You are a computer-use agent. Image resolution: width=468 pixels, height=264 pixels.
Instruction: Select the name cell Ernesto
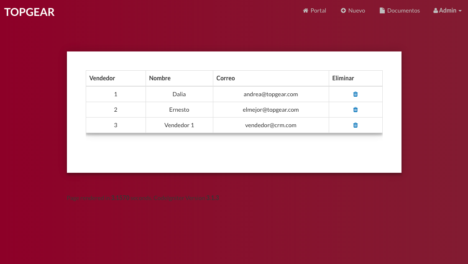(x=179, y=110)
